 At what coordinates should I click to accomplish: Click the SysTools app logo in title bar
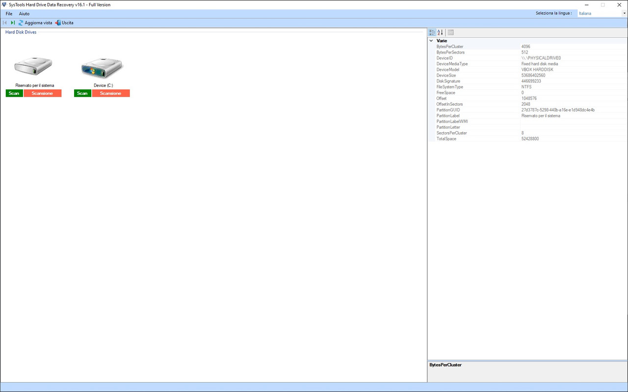tap(4, 4)
